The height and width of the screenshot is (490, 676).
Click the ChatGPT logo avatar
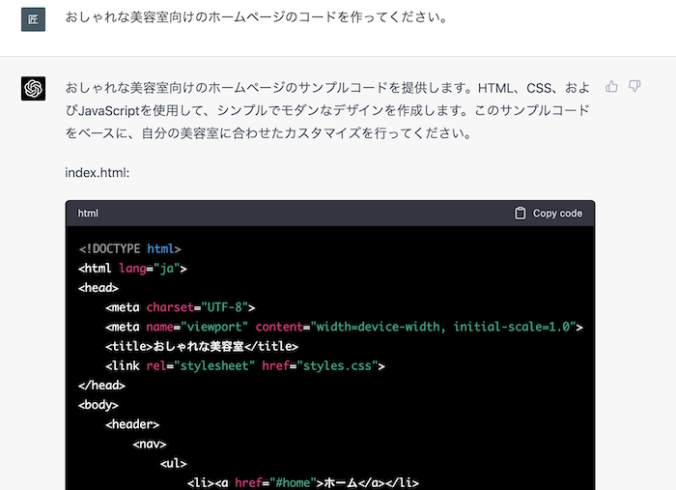[33, 89]
